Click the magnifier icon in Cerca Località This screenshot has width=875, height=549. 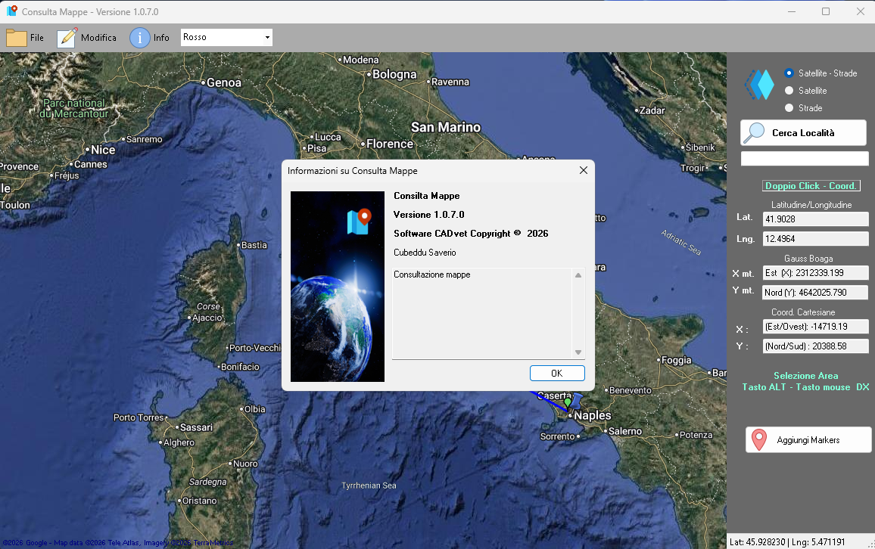tap(755, 133)
